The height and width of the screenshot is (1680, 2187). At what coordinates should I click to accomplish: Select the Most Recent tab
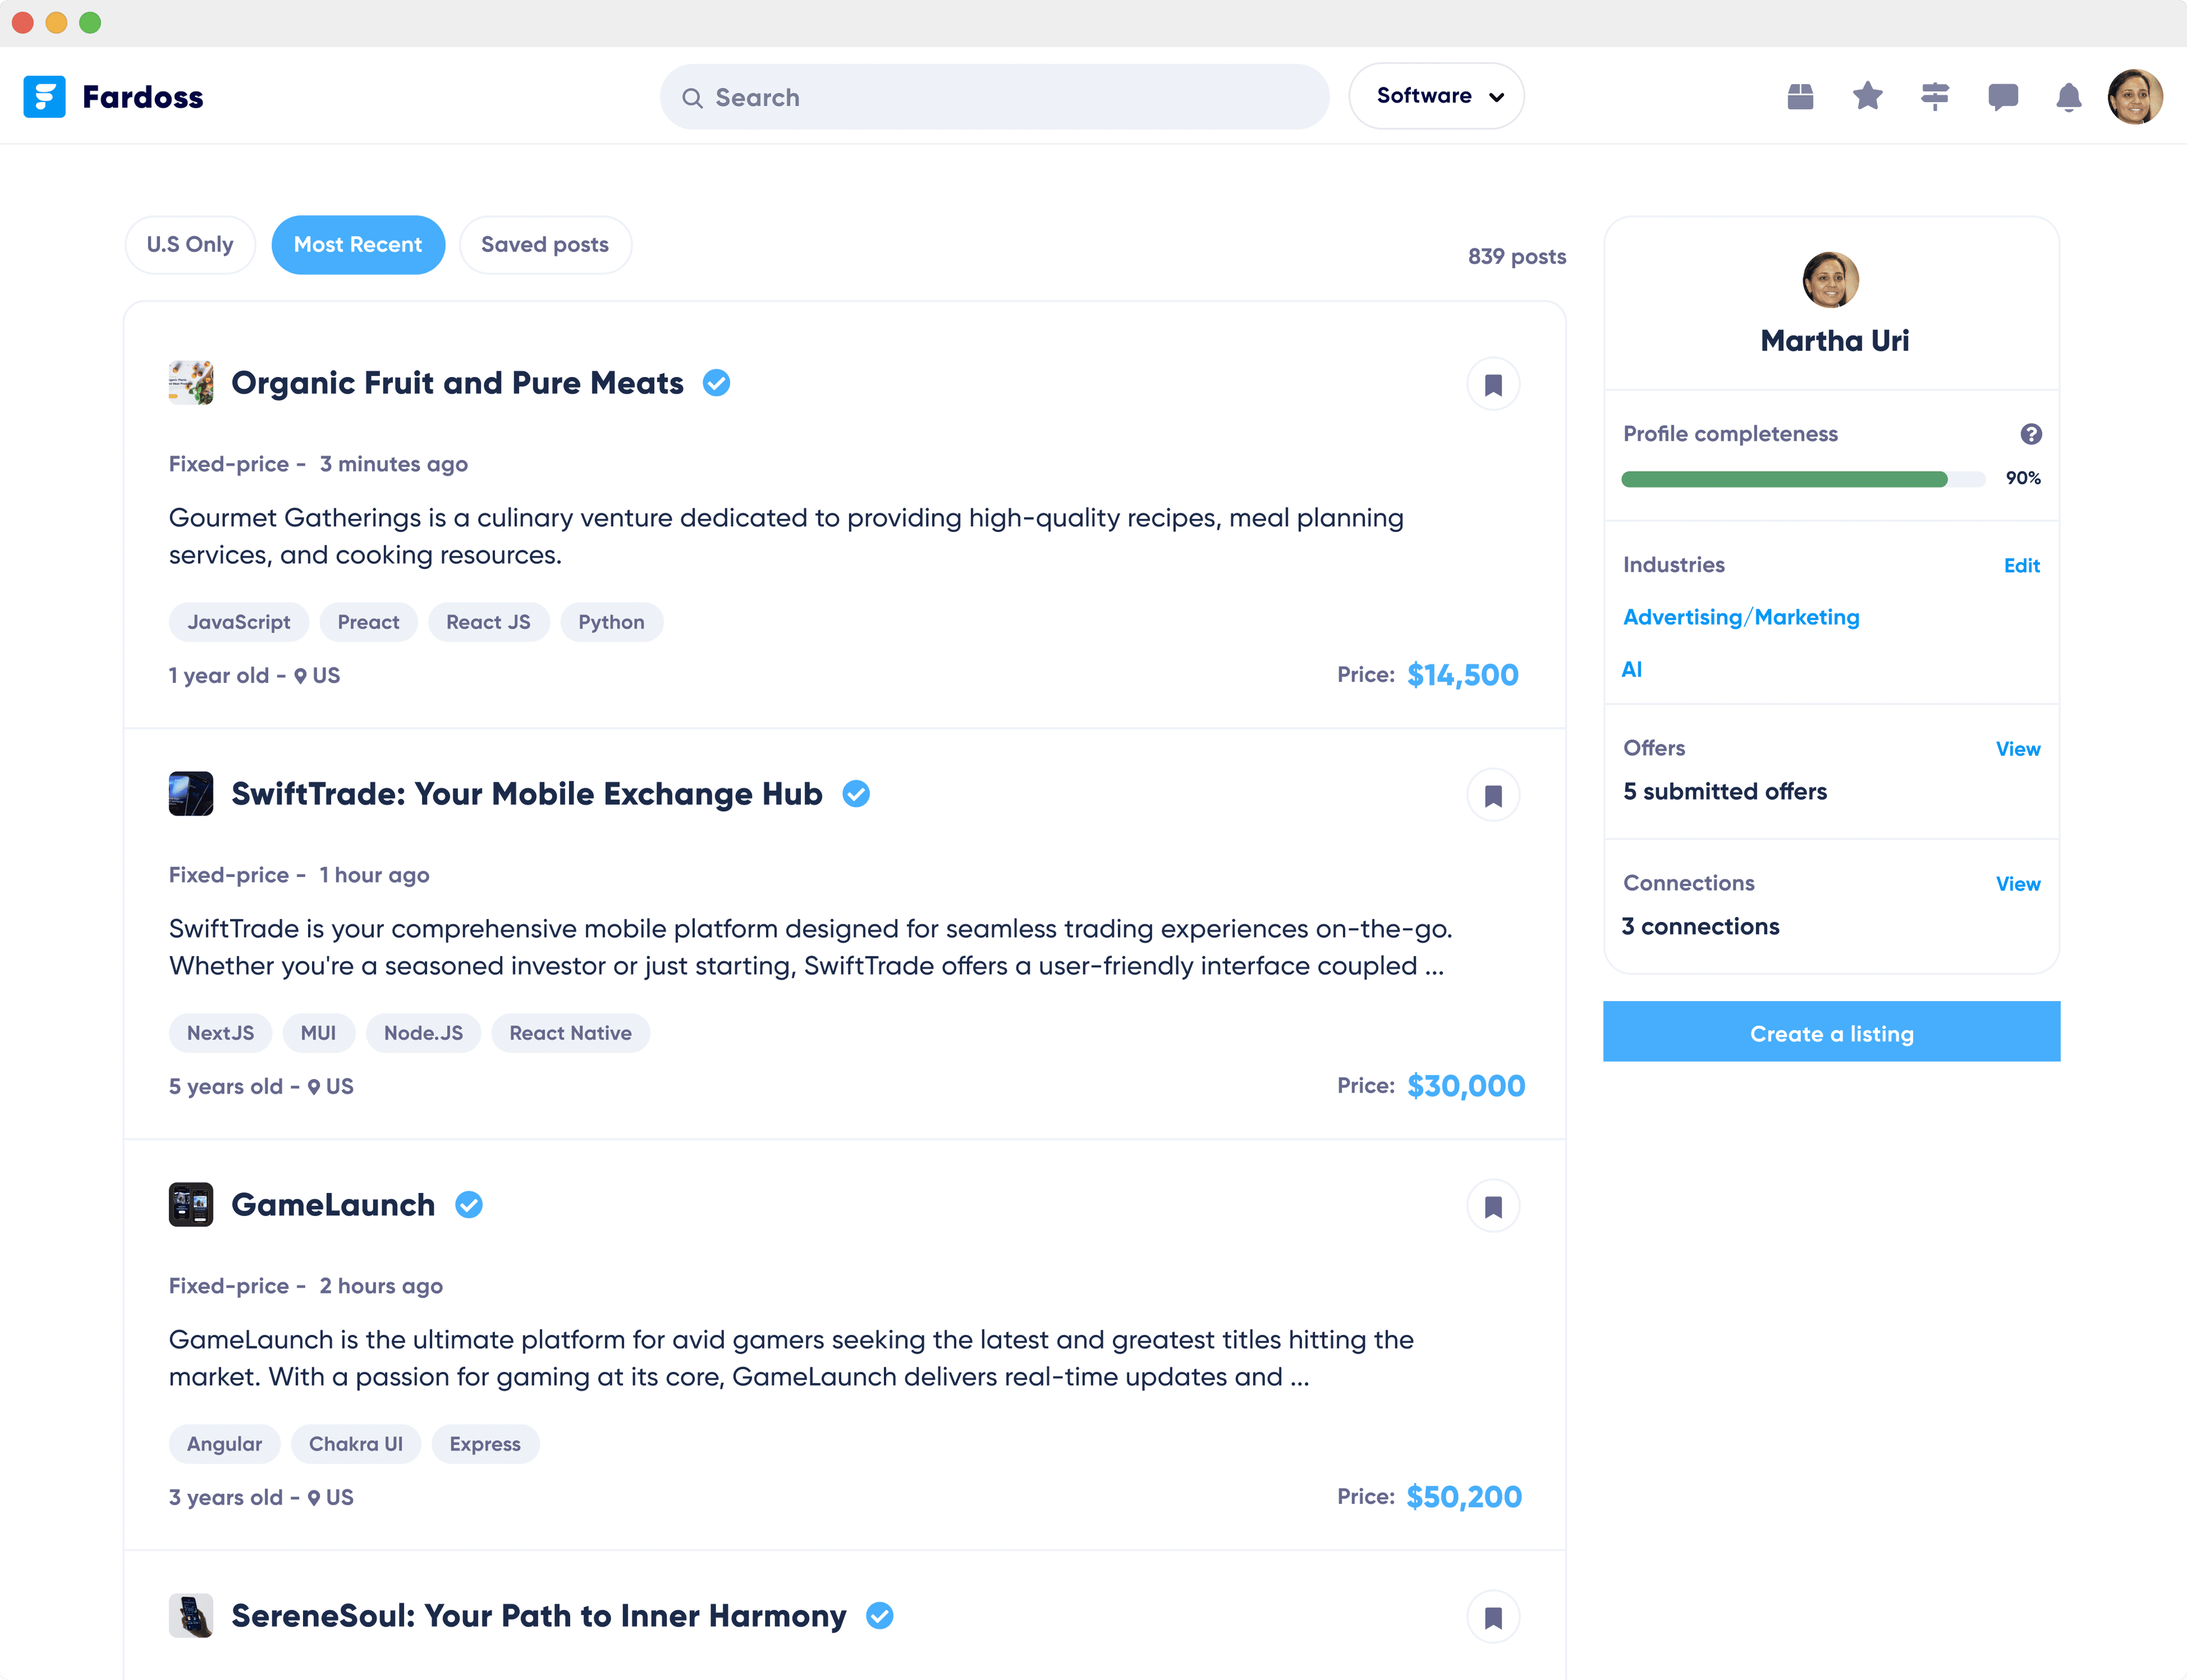(358, 245)
